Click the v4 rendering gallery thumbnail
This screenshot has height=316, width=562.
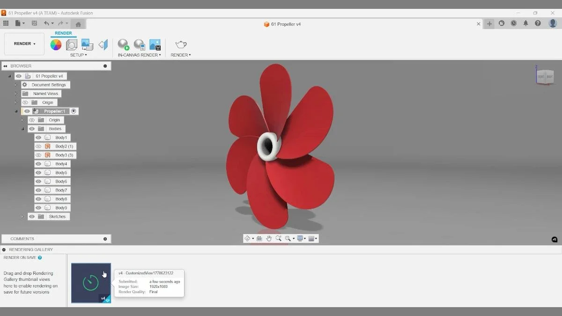click(x=90, y=283)
